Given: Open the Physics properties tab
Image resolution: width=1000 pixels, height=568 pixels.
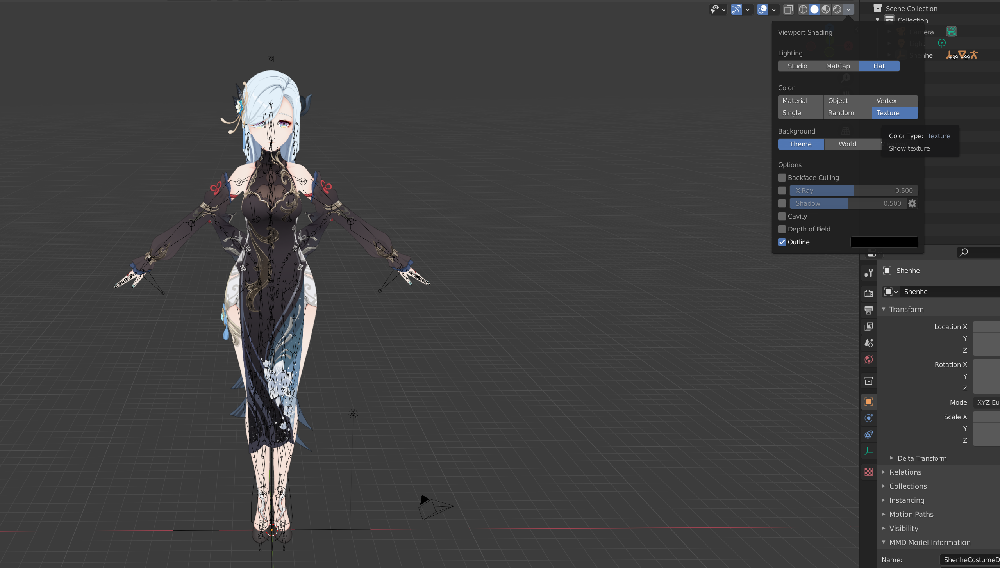Looking at the screenshot, I should coord(868,418).
